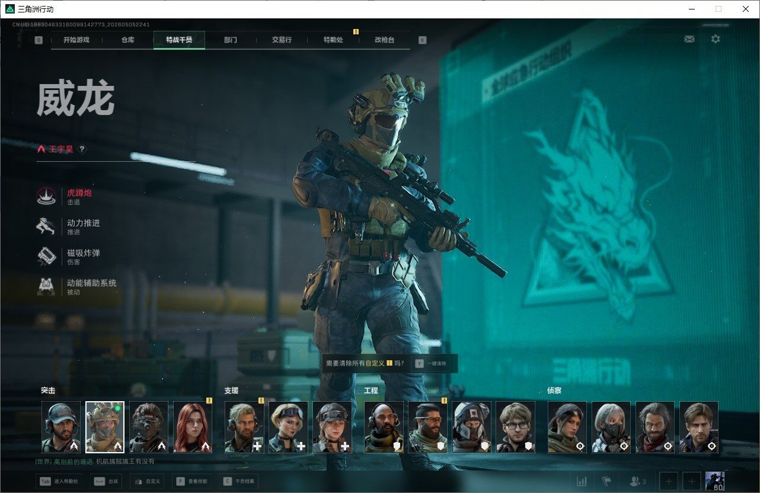
Task: Click the first empty squad slot plus
Action: [668, 482]
